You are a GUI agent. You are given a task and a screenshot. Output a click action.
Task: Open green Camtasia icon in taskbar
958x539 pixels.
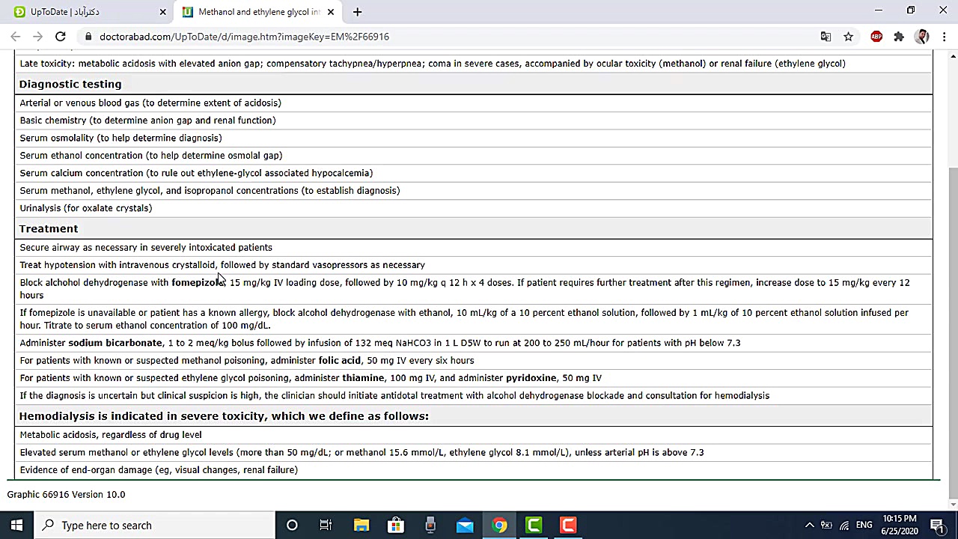click(534, 526)
